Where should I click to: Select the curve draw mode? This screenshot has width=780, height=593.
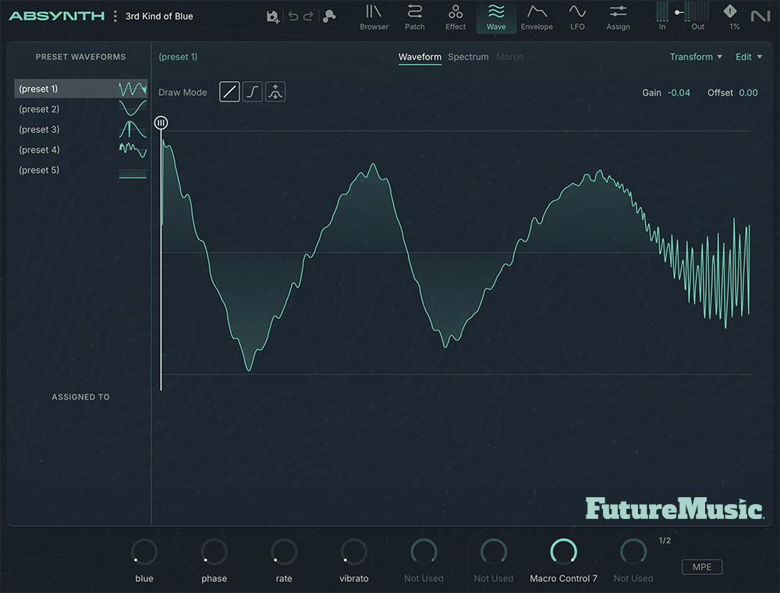(x=252, y=92)
